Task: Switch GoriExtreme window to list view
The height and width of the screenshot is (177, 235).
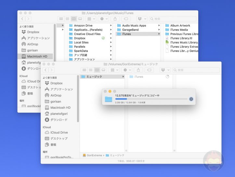Action: (91, 70)
